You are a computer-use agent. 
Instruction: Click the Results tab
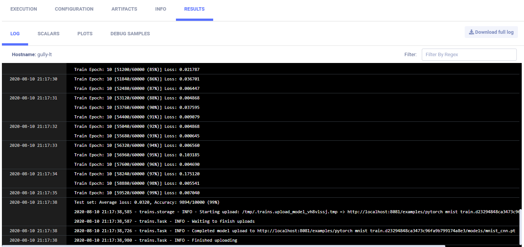tap(194, 9)
